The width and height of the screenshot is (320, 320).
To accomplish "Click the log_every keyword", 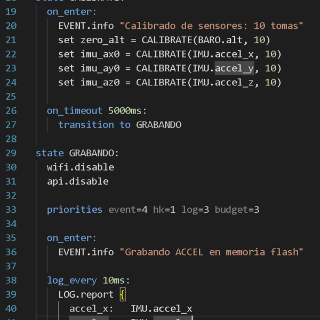I will [x=72, y=281].
